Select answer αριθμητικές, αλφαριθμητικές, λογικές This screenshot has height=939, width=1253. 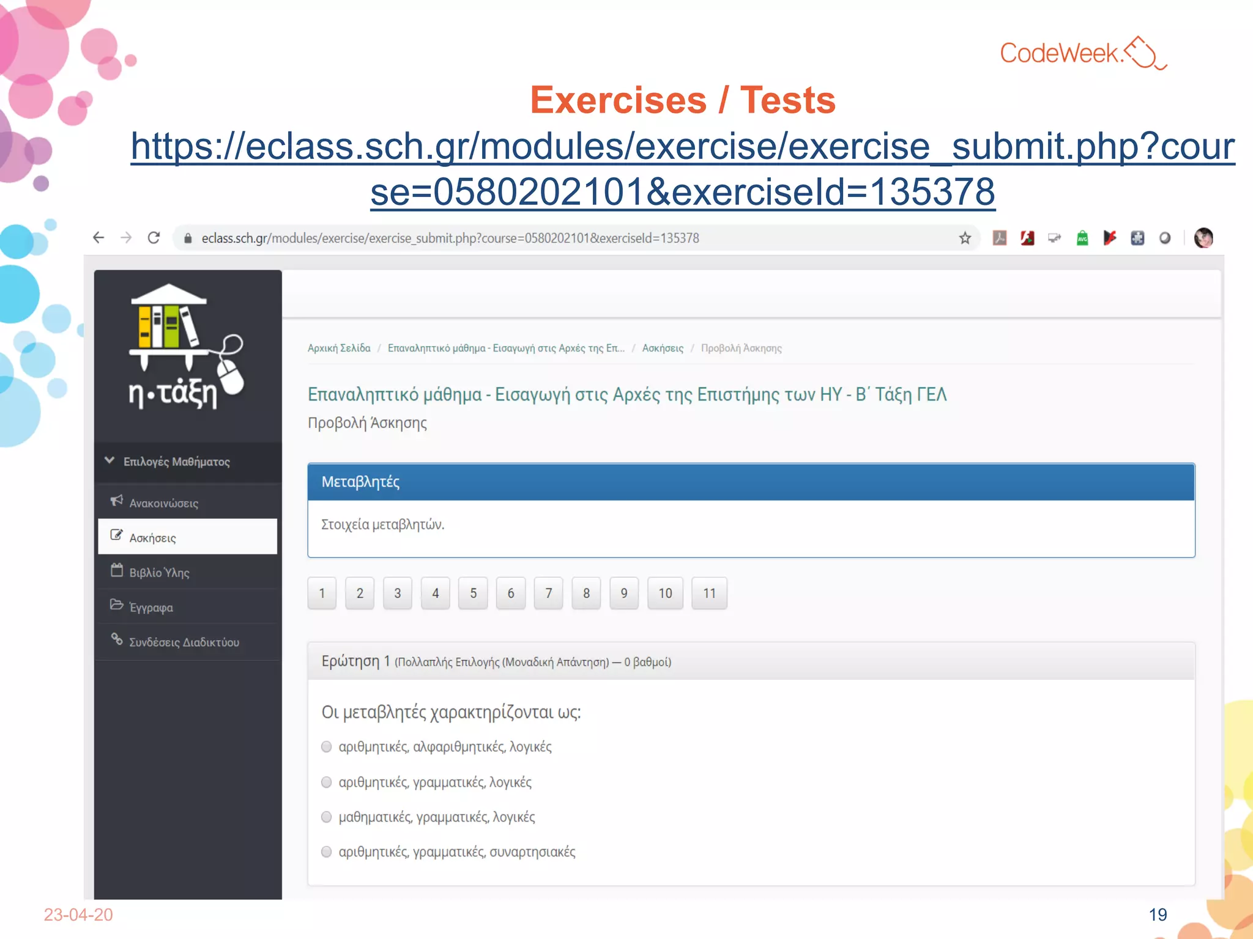tap(327, 747)
